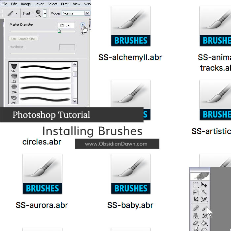Select the Paint Bucket tool

pyautogui.click(x=204, y=223)
